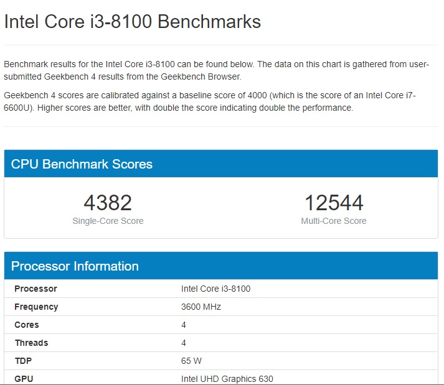Click the Processor Information panel header
This screenshot has height=385, width=444.
[221, 266]
